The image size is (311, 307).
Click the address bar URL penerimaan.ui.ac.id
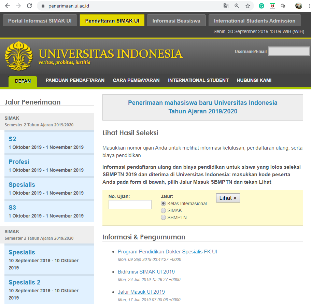tap(69, 6)
